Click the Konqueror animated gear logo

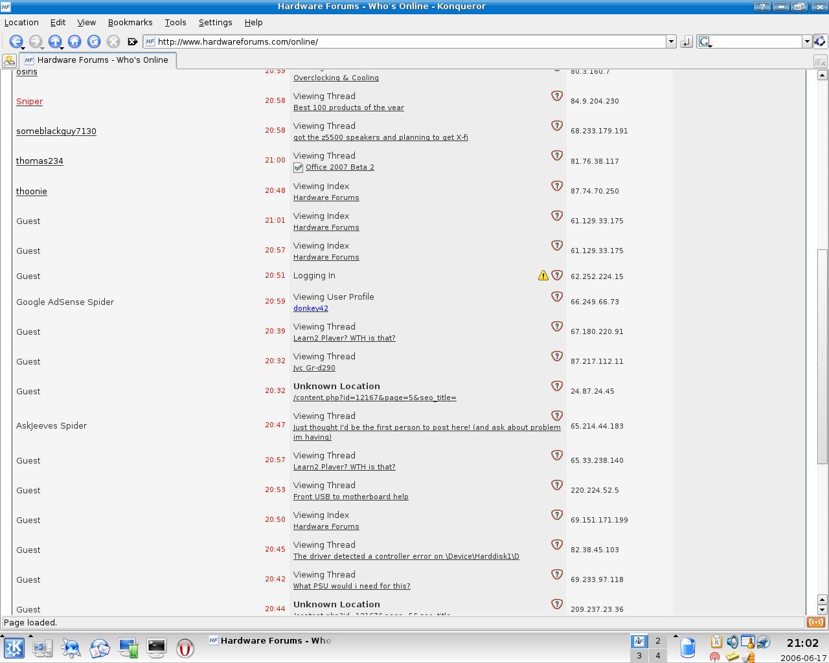(x=820, y=41)
